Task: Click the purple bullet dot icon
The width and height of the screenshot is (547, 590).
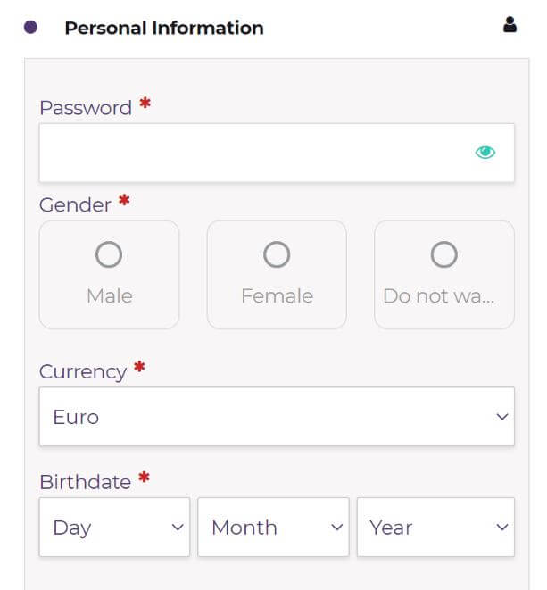Action: 31,28
